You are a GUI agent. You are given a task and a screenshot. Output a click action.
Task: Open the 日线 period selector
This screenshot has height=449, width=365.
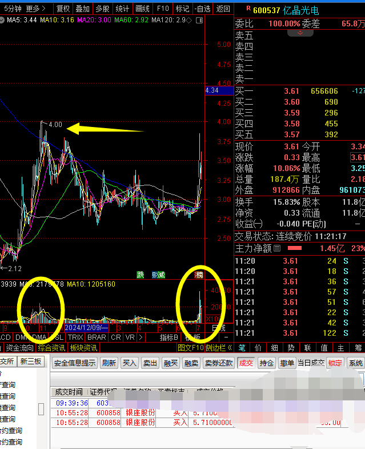click(x=219, y=328)
